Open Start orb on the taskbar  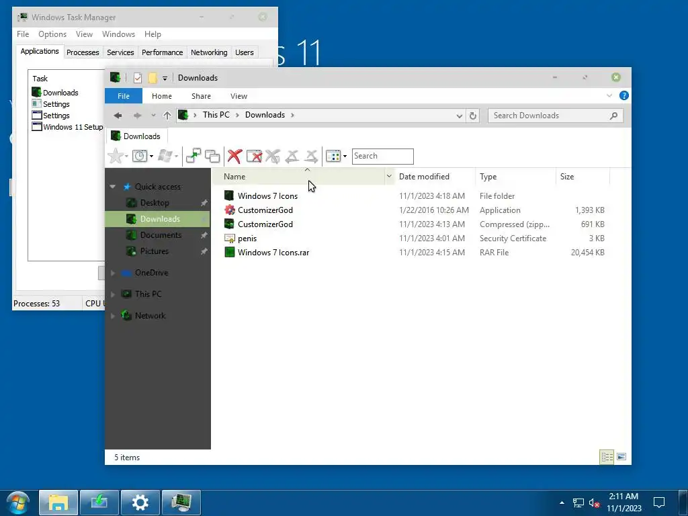[17, 503]
